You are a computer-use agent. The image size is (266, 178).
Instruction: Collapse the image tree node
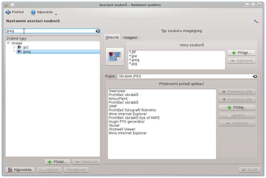point(8,43)
